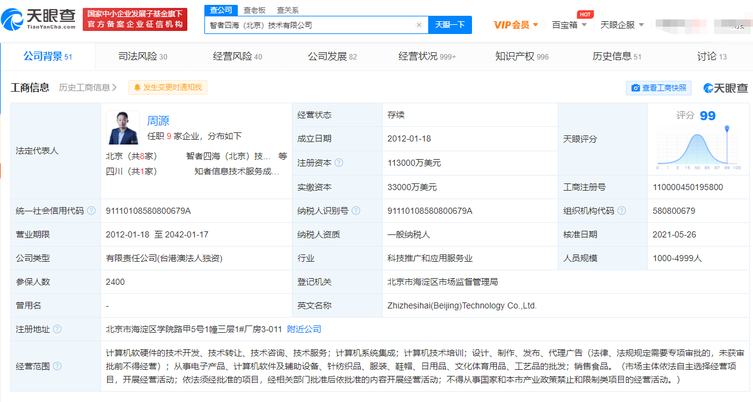Open 查看工商快照 with camera icon
The height and width of the screenshot is (402, 753).
658,88
